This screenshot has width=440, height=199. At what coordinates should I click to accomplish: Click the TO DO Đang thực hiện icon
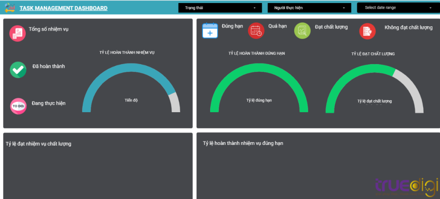click(x=18, y=106)
